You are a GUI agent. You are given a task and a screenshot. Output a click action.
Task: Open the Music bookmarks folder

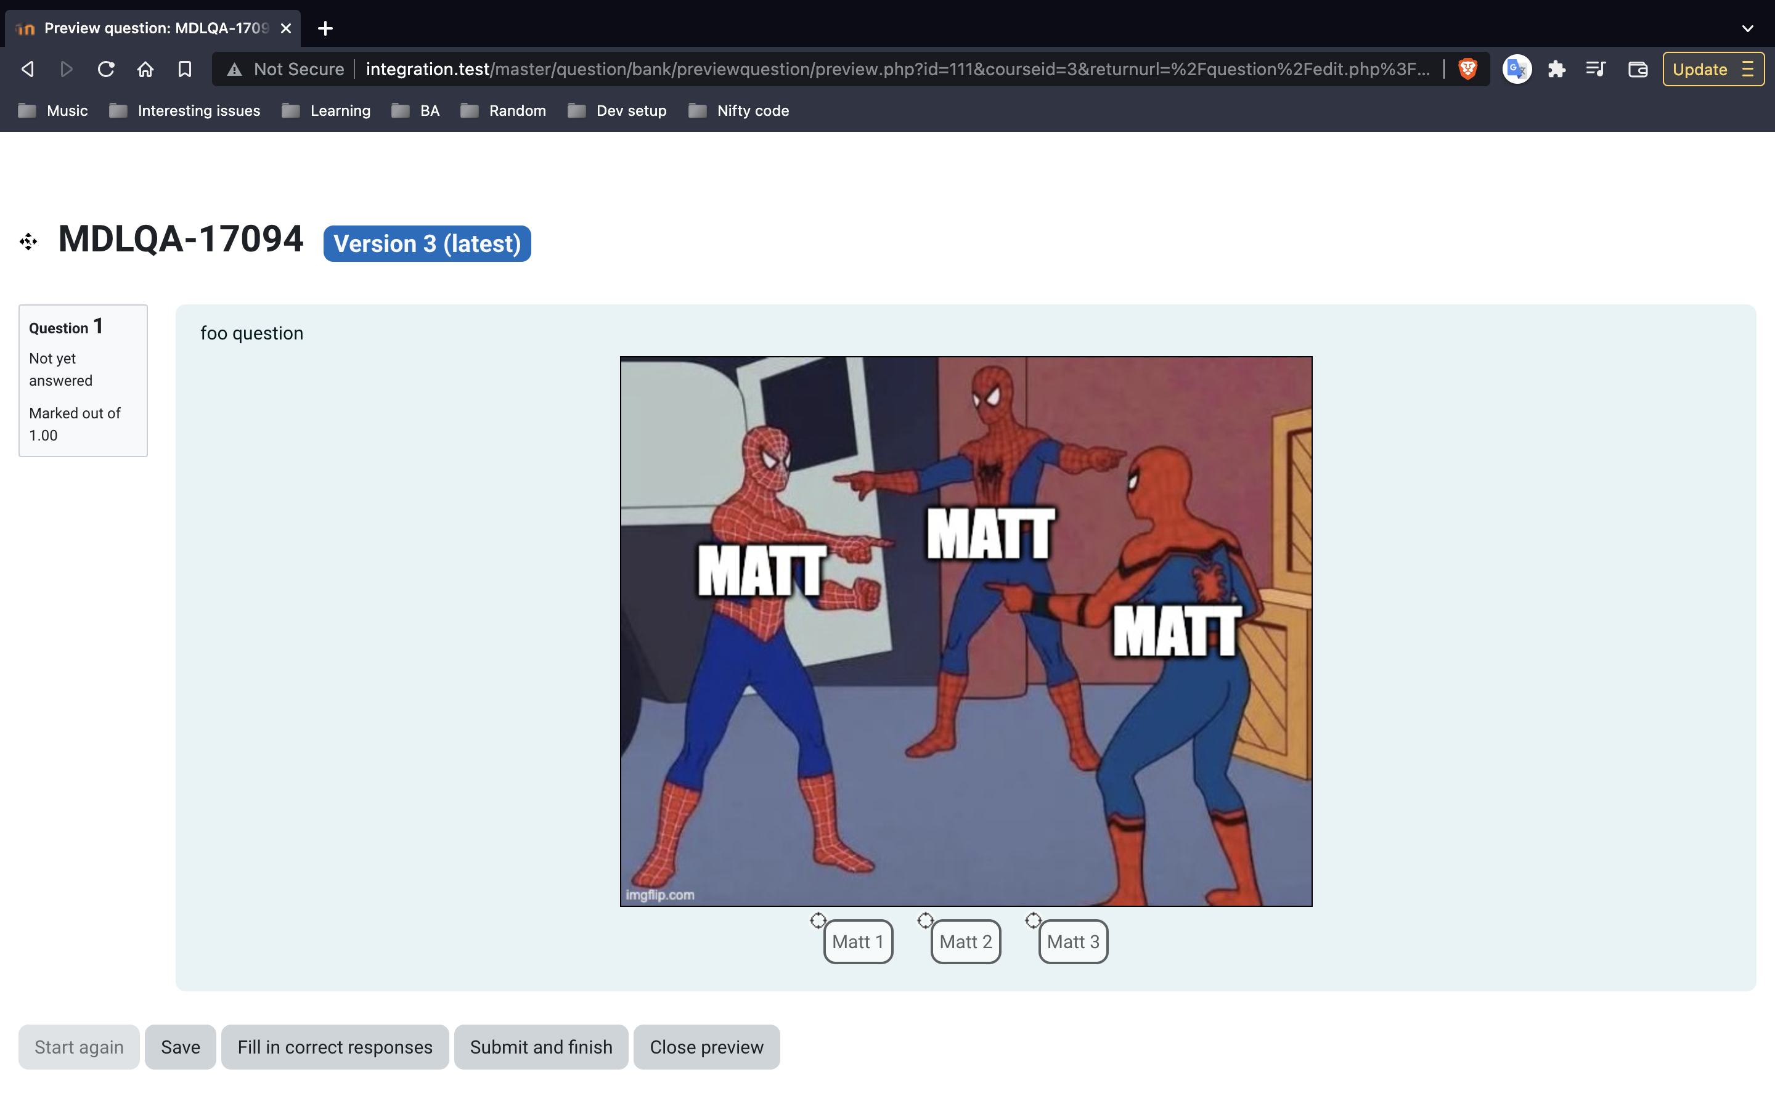click(x=53, y=111)
